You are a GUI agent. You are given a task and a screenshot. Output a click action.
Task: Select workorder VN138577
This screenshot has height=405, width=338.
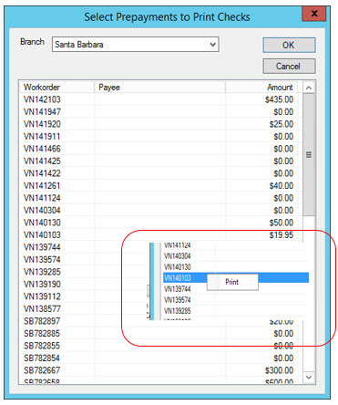(x=42, y=309)
